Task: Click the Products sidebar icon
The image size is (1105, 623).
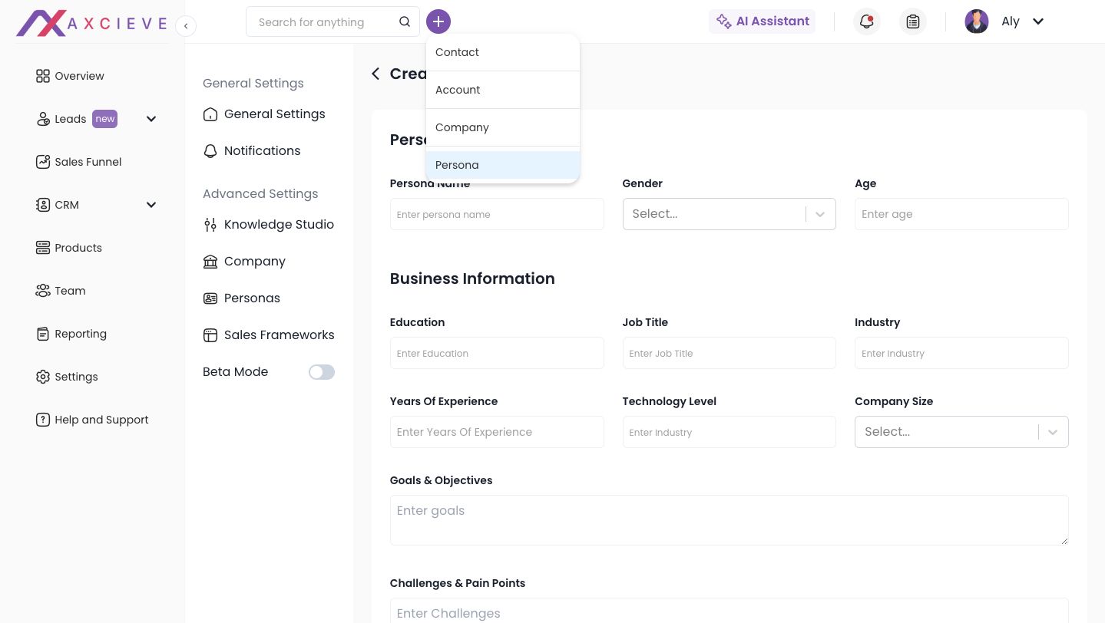Action: (x=43, y=248)
